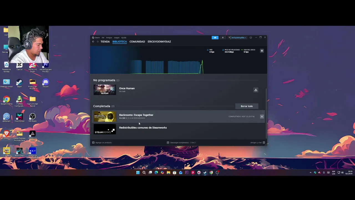Open the Amigos y chat icon
The width and height of the screenshot is (355, 200).
pos(264,142)
